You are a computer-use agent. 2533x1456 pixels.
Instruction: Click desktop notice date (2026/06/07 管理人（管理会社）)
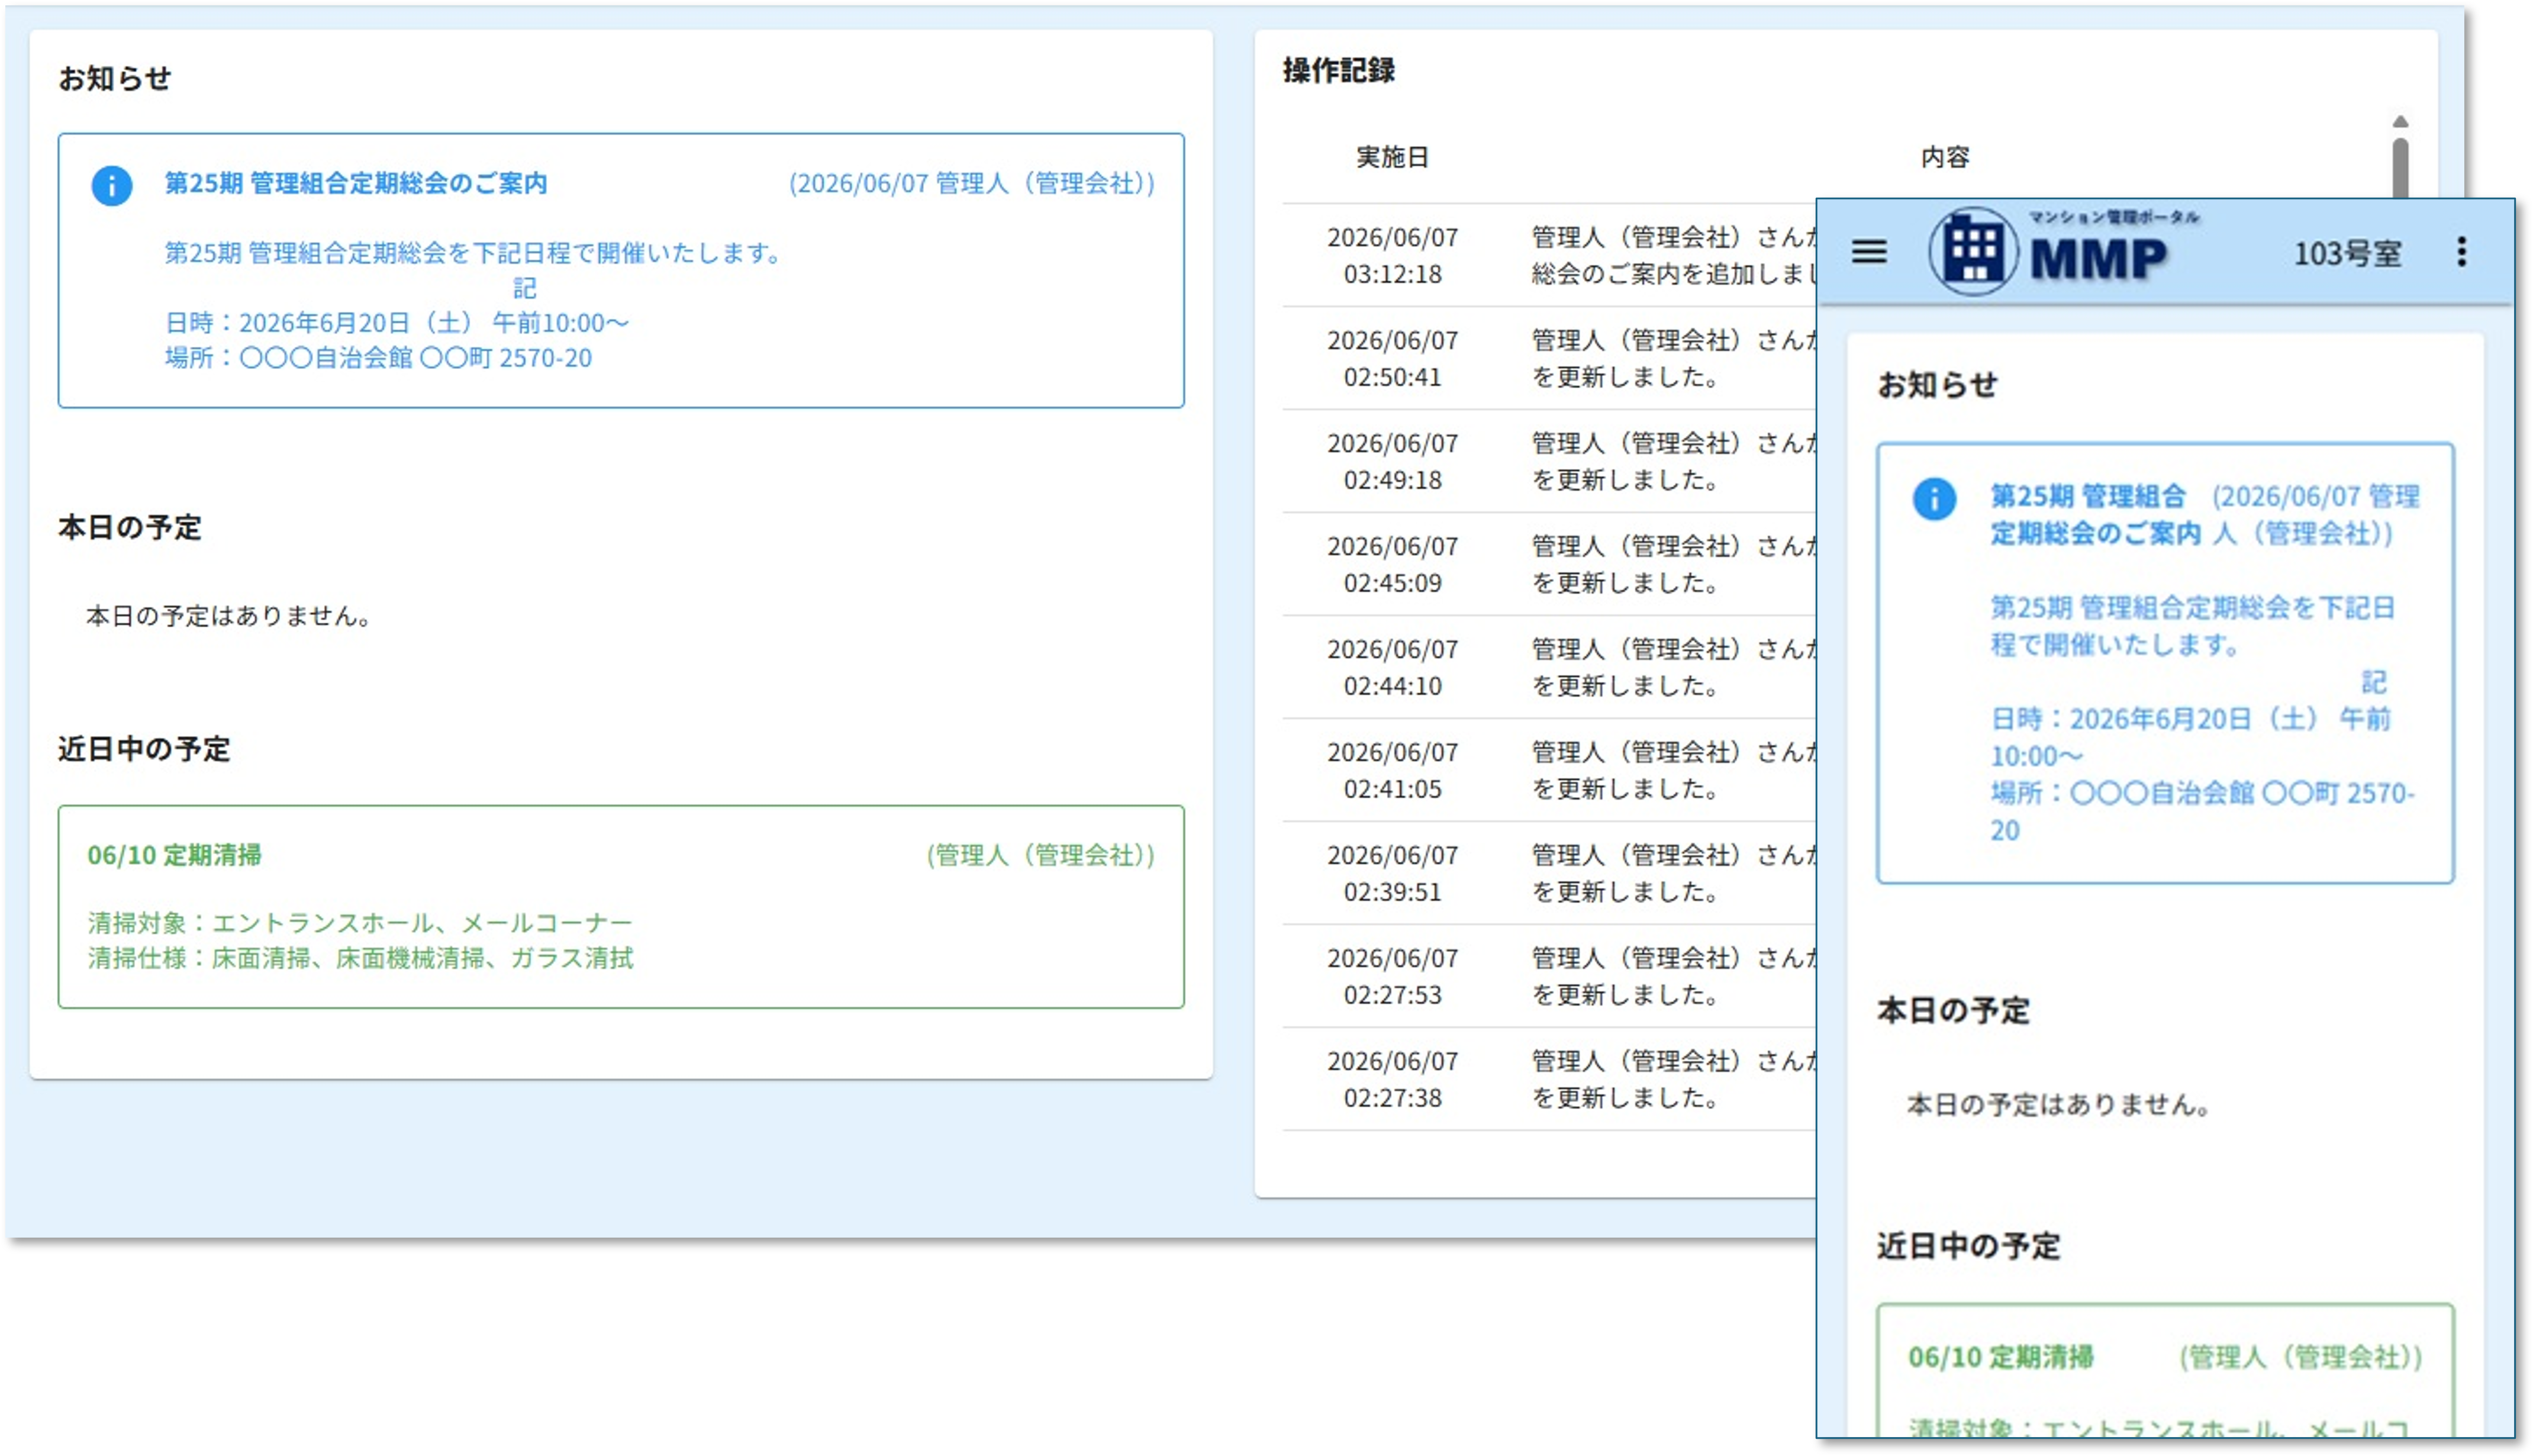coord(972,183)
